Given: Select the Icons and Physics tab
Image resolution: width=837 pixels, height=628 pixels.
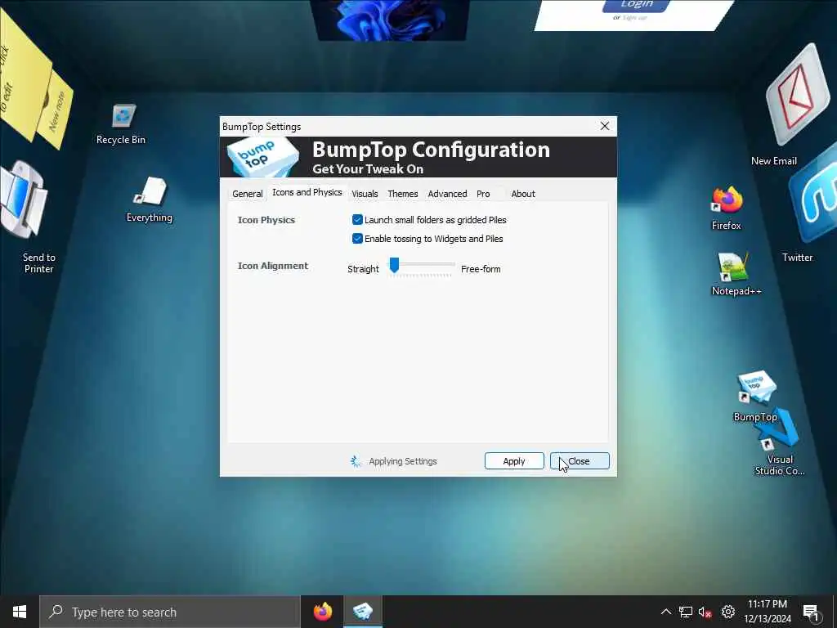Looking at the screenshot, I should point(307,192).
